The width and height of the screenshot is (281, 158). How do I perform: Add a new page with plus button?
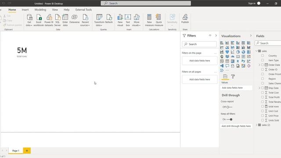pyautogui.click(x=27, y=151)
